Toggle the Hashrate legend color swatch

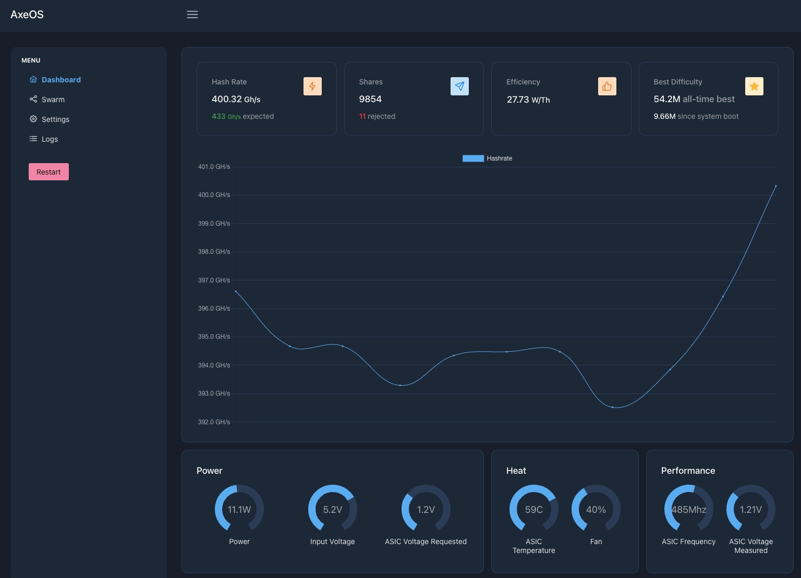pyautogui.click(x=473, y=158)
